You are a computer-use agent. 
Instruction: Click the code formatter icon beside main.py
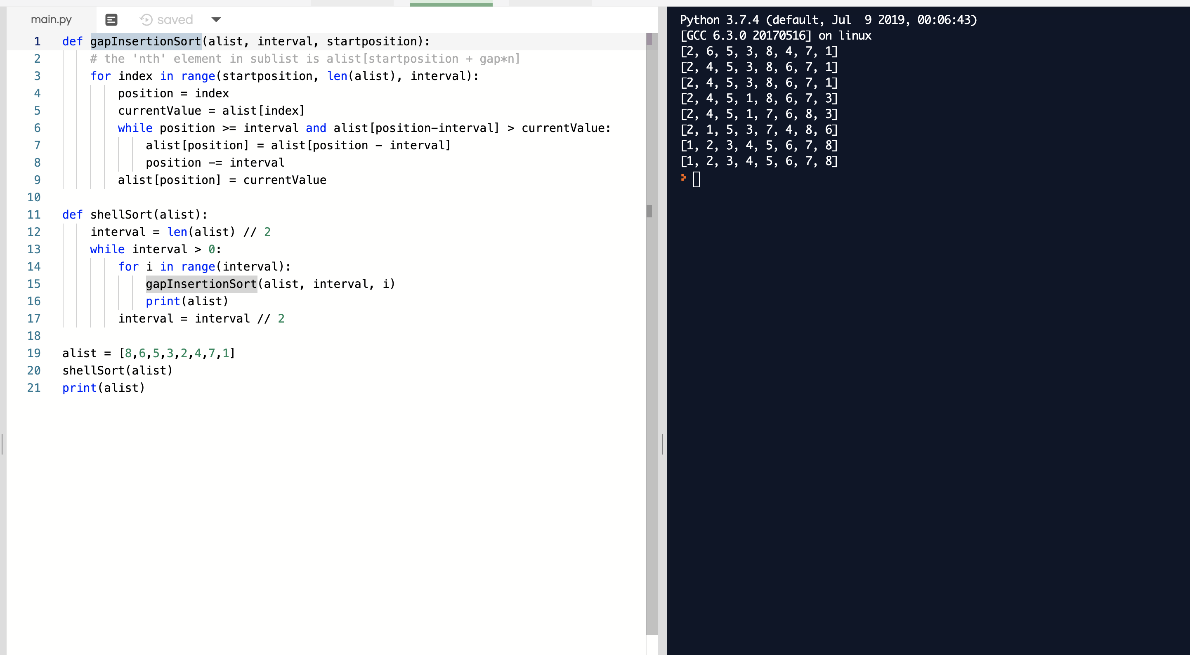[111, 20]
